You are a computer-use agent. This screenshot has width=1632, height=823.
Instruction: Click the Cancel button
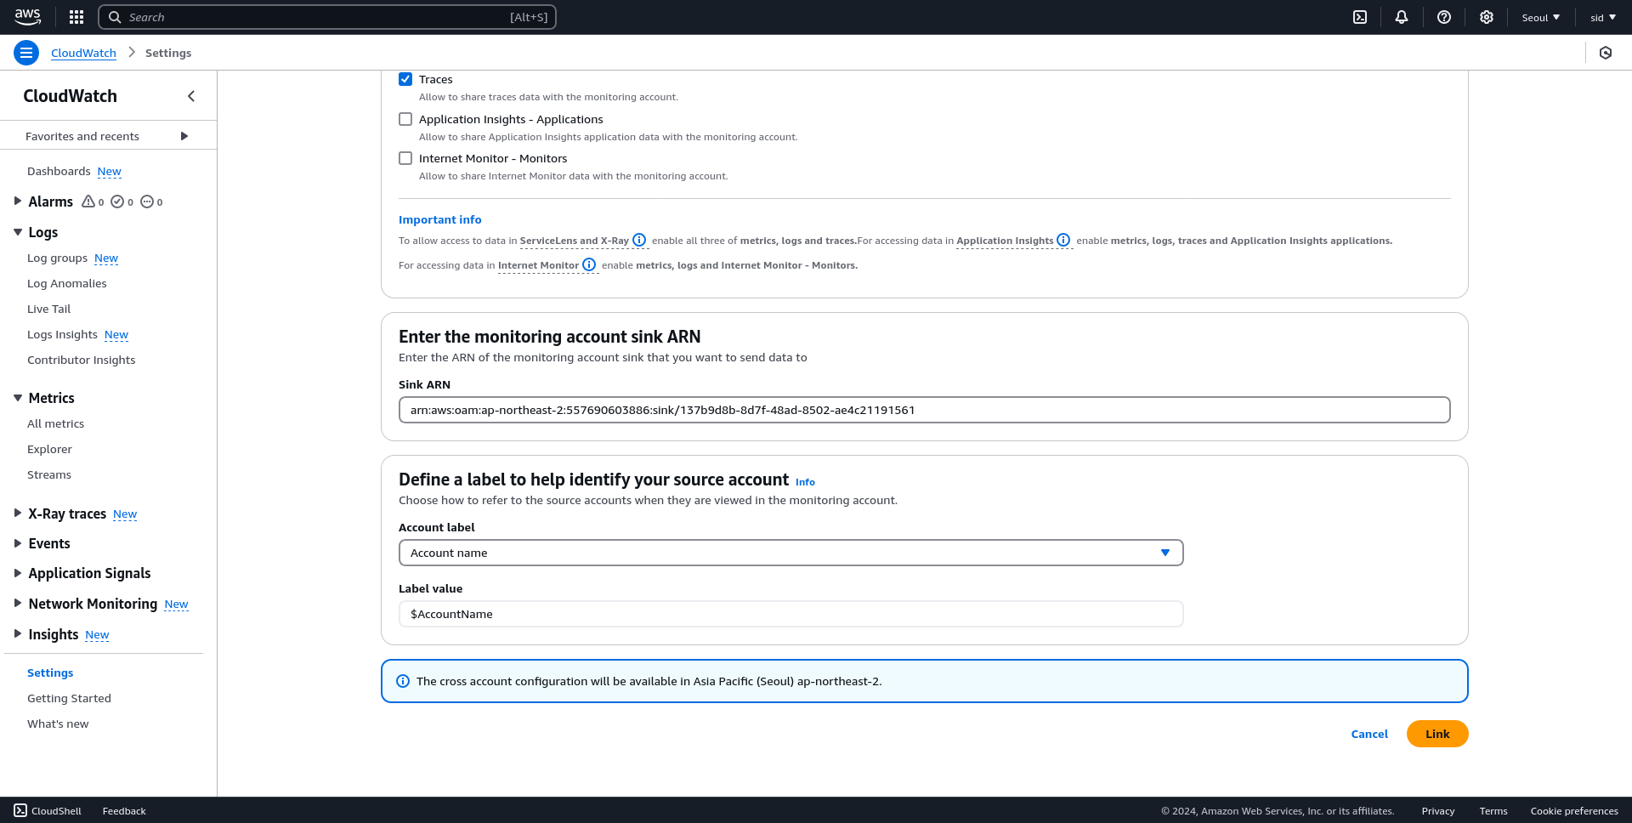[1369, 734]
